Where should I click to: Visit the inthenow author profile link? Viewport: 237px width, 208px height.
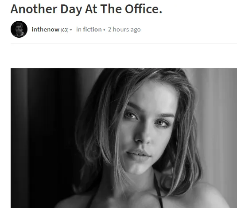[x=46, y=29]
